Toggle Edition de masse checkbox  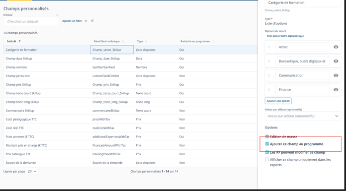pos(267,137)
